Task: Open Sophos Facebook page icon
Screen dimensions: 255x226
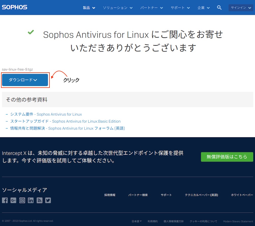Action: pos(5,200)
